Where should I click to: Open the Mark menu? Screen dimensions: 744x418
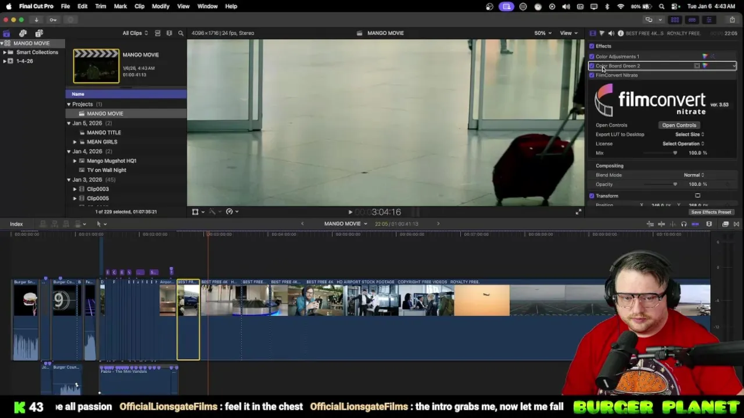(x=120, y=6)
